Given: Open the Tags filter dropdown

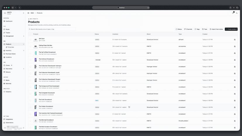Looking at the screenshot, I should 197,29.
